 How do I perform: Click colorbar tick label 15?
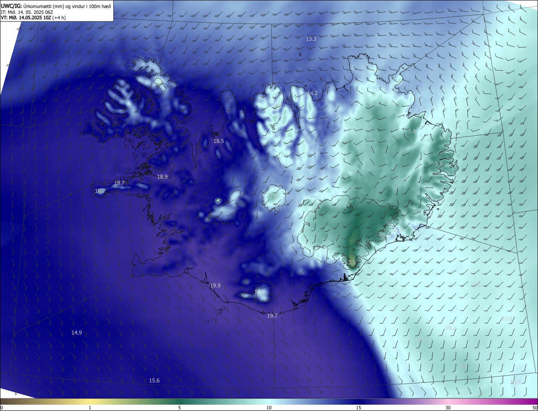coord(359,408)
